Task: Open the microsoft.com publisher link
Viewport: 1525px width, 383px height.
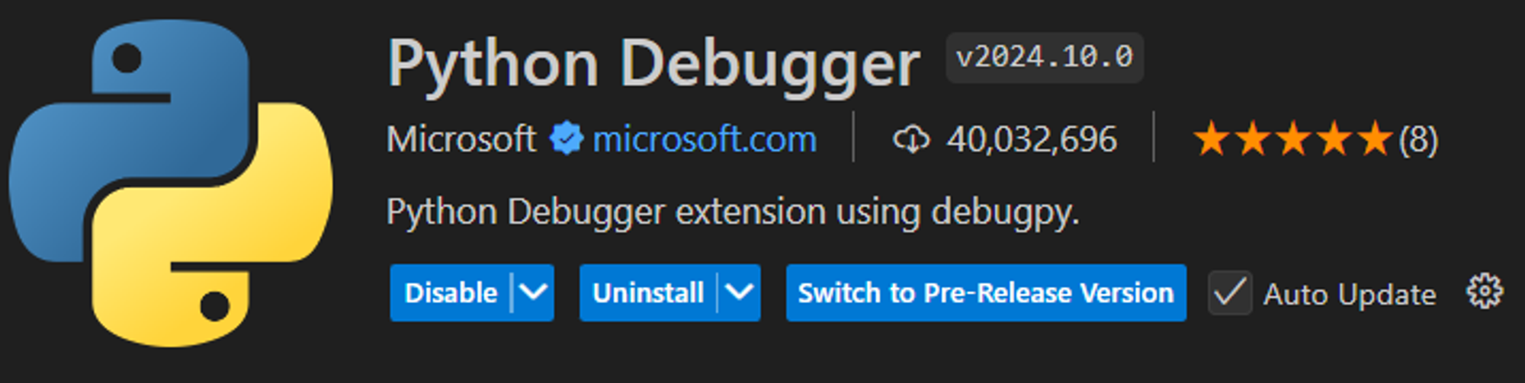Action: coord(705,139)
